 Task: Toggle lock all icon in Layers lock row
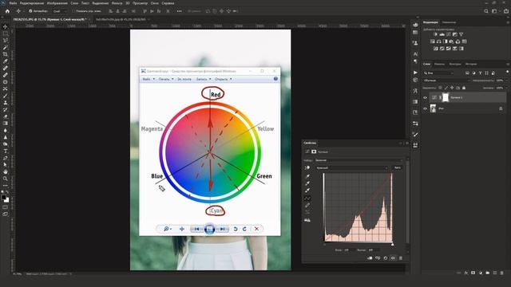coord(464,88)
